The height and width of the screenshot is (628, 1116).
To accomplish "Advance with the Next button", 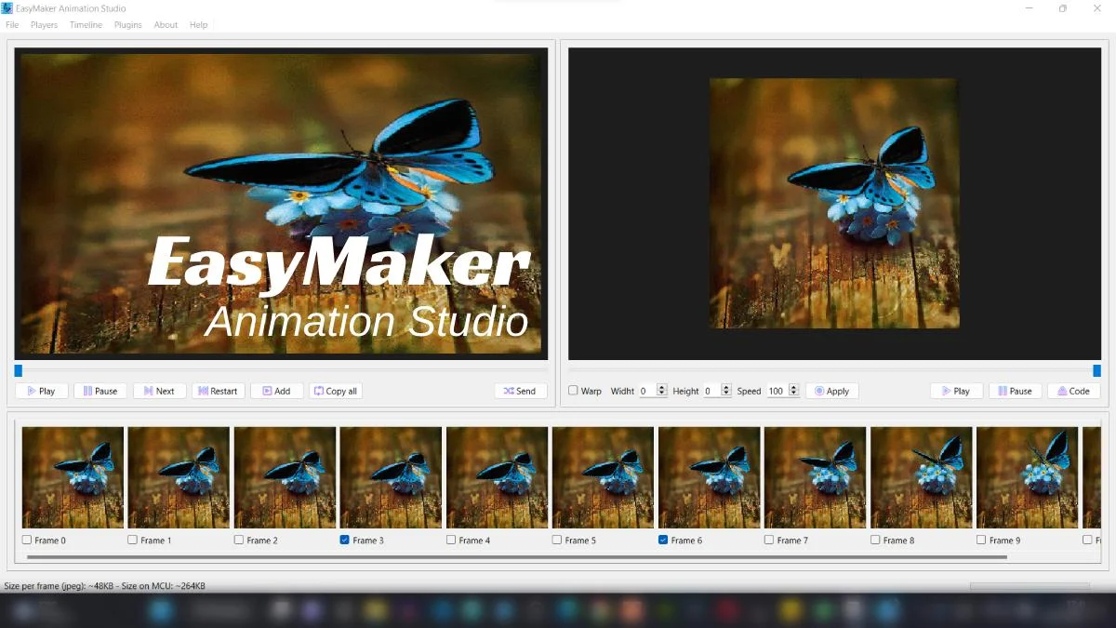I will pyautogui.click(x=159, y=391).
